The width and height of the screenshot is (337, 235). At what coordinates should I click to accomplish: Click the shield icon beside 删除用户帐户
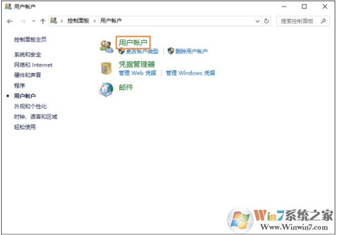170,51
